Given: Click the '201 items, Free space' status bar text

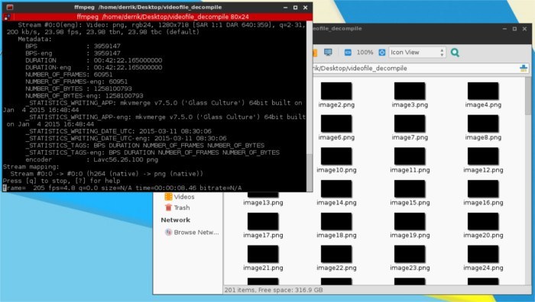Looking at the screenshot, I should coord(274,290).
